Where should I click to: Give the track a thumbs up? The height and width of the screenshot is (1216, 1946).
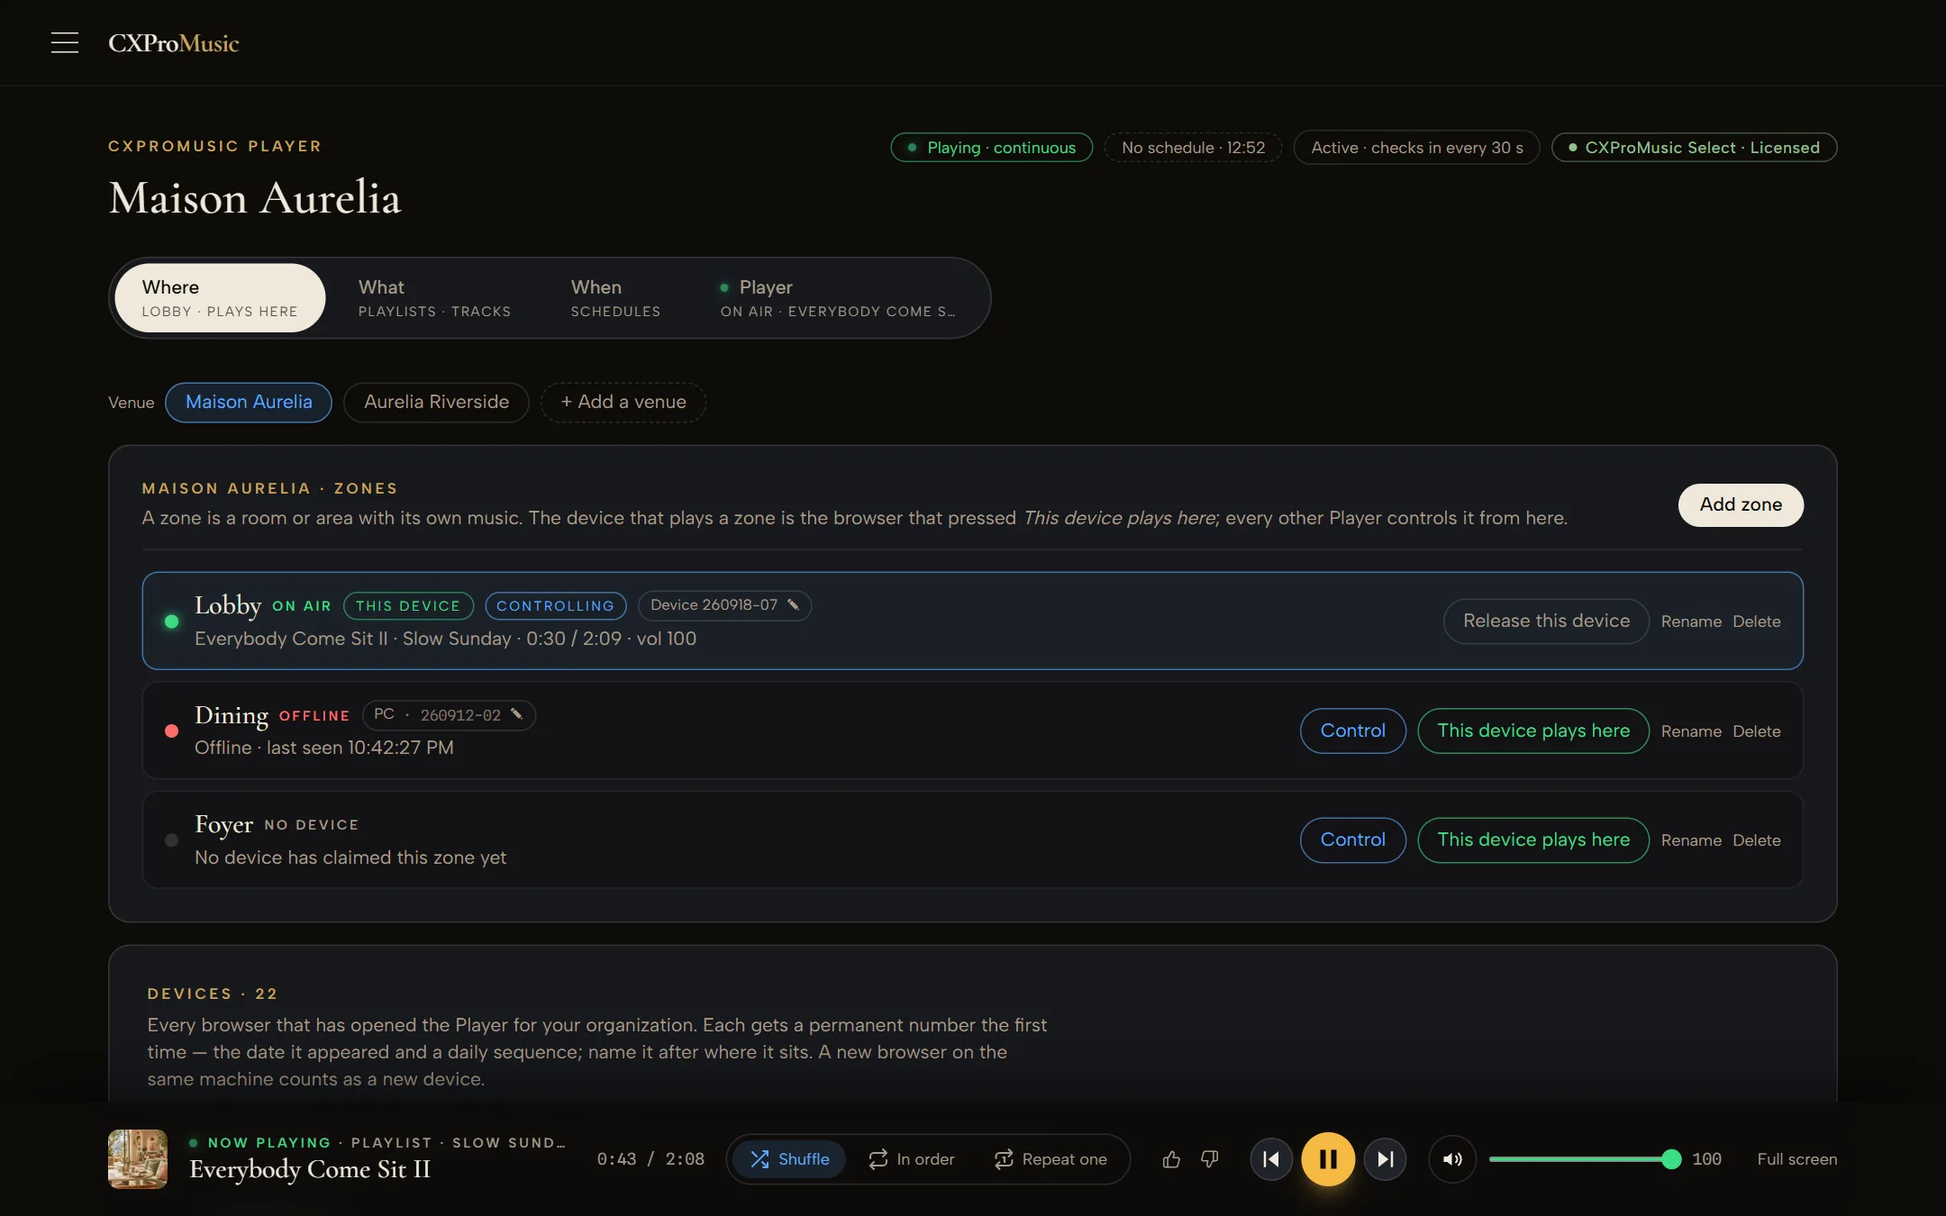coord(1171,1159)
